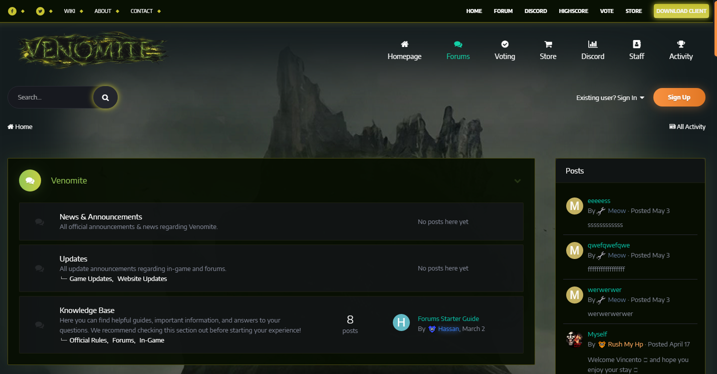Image resolution: width=717 pixels, height=374 pixels.
Task: Click the Knowledge Base forum bubble icon
Action: [x=40, y=325]
